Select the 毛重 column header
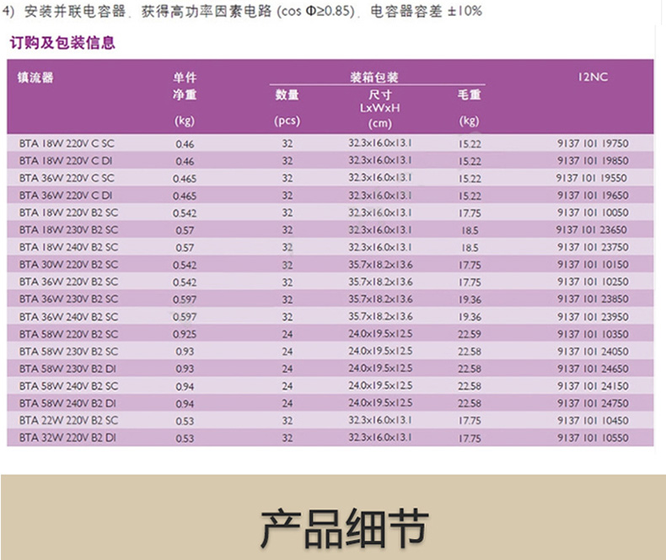 (470, 95)
